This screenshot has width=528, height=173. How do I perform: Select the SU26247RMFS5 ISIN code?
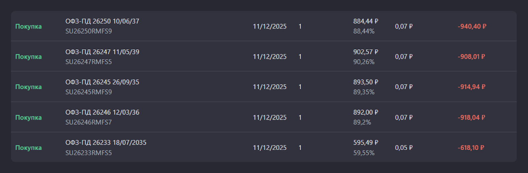click(88, 62)
